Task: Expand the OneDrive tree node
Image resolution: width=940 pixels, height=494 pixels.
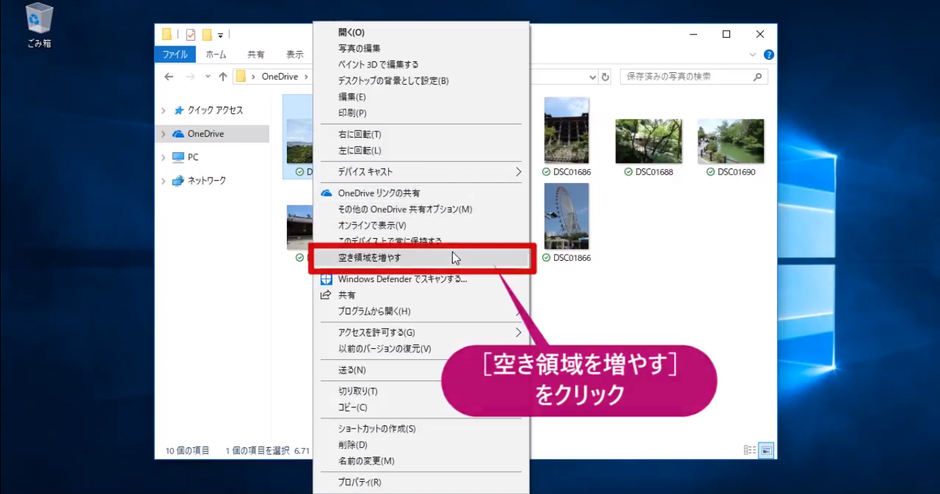Action: [163, 133]
